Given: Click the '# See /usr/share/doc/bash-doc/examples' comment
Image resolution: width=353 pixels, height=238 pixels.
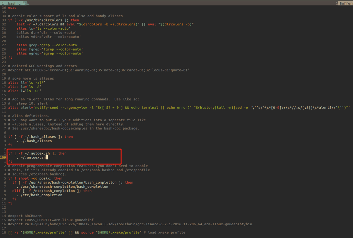Looking at the screenshot, I should [x=74, y=128].
